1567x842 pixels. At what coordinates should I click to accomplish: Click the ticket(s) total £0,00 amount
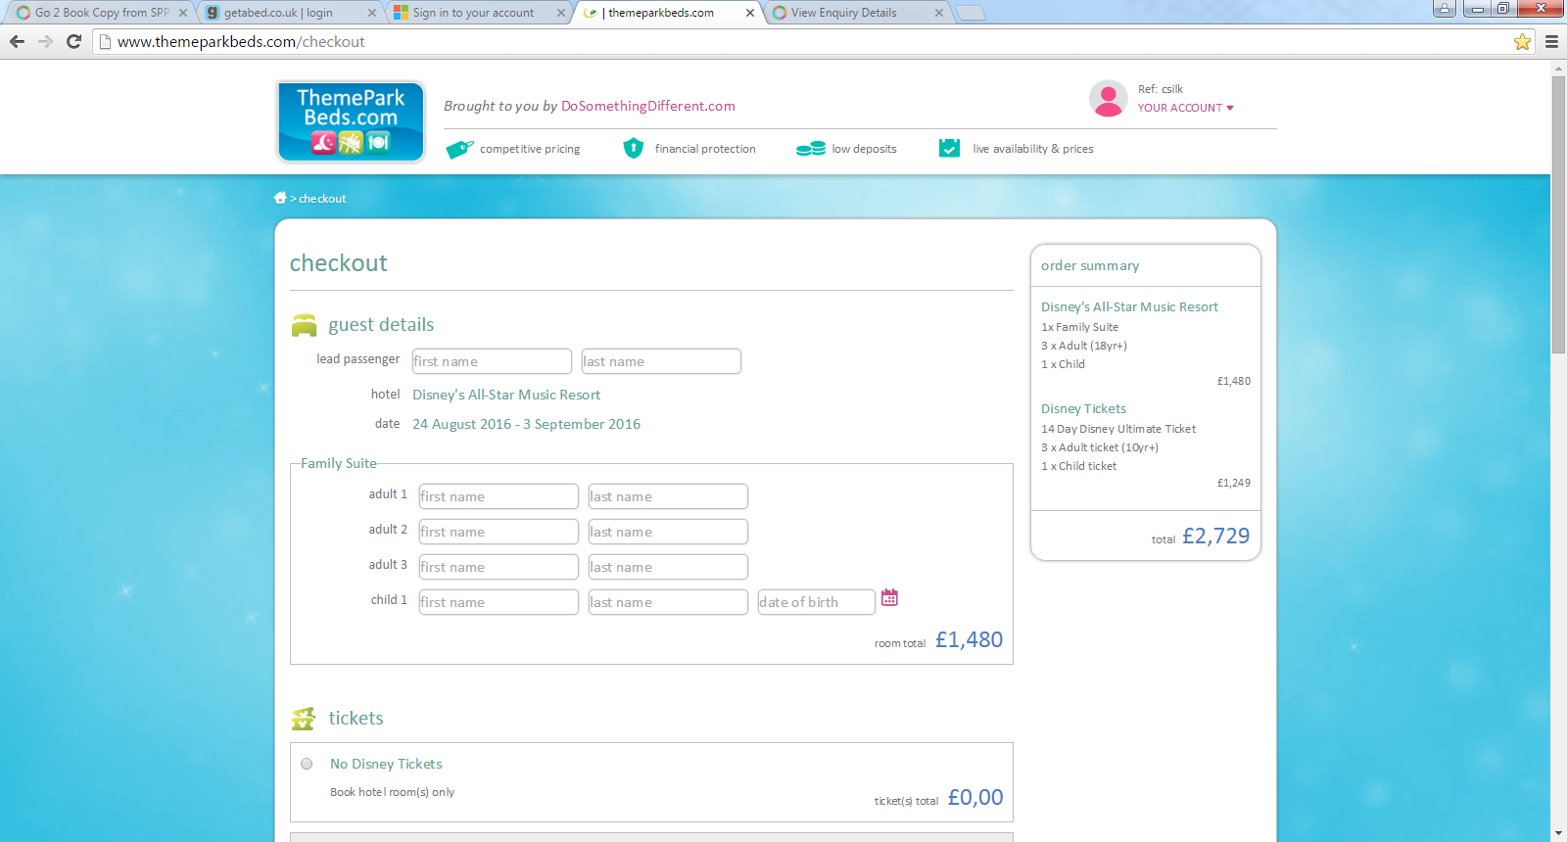(x=975, y=797)
